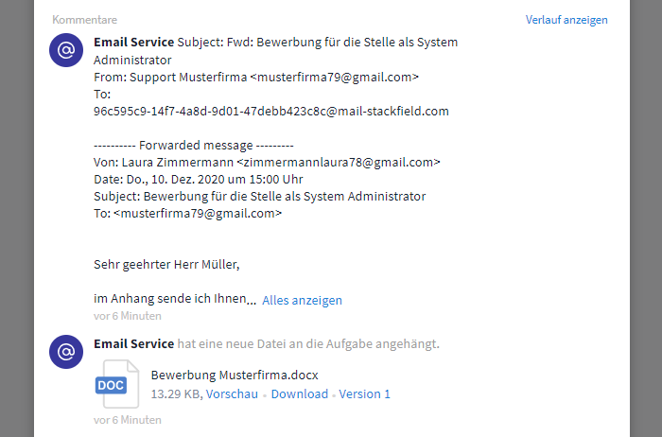
Task: Click the mail-stackfield.com recipient address
Action: (271, 112)
